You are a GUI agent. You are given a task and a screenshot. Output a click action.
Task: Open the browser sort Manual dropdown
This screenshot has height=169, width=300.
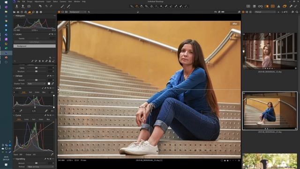(x=265, y=12)
